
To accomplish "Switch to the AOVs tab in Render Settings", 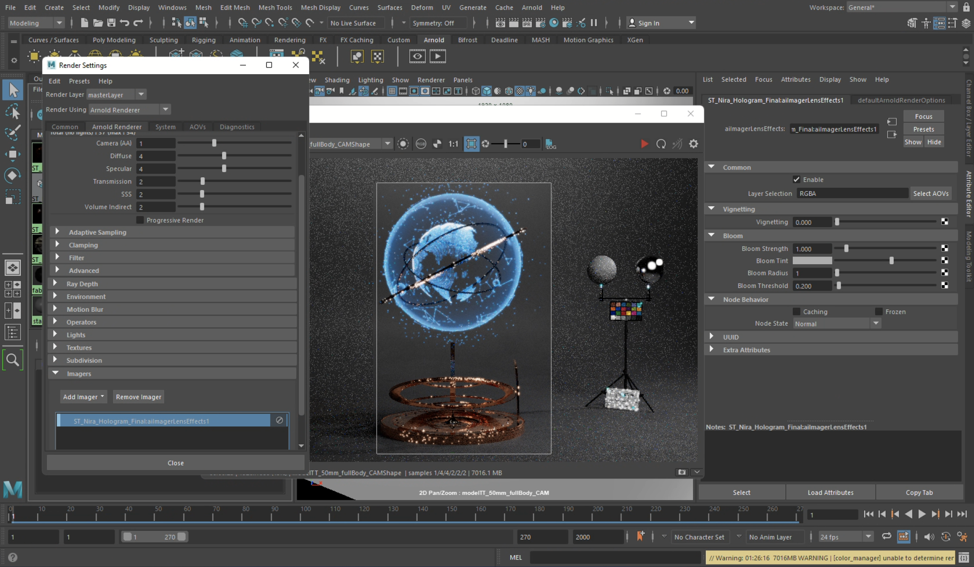I will (197, 126).
